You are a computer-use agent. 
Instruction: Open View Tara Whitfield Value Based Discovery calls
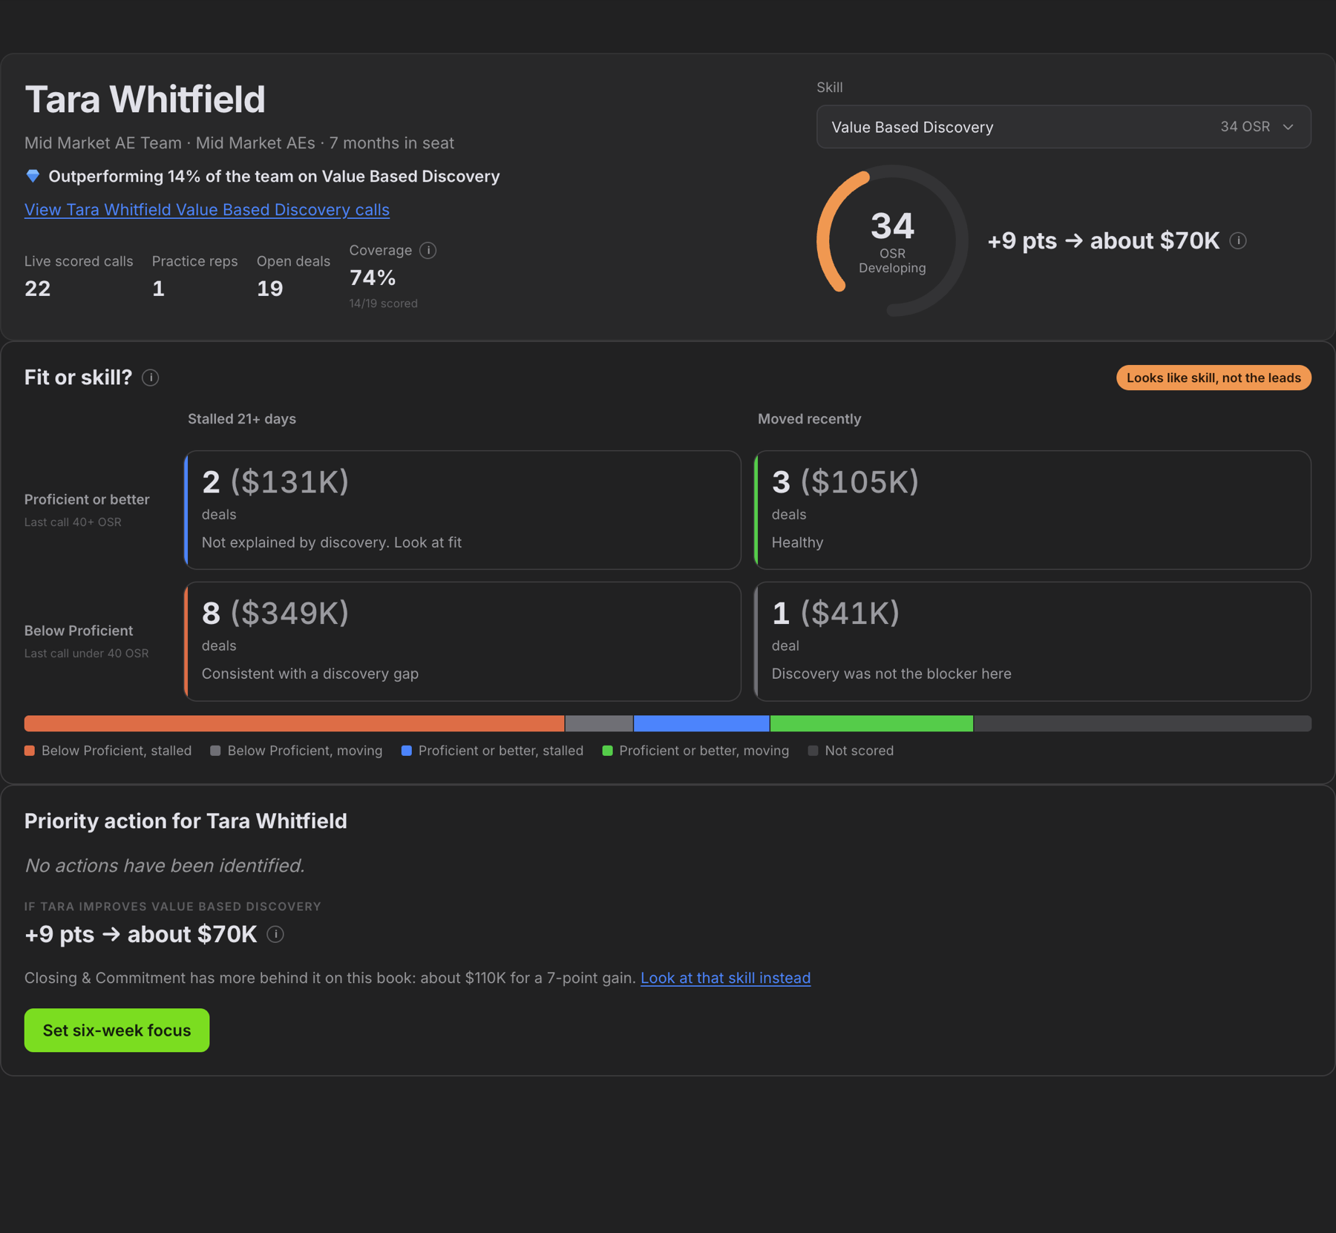pyautogui.click(x=207, y=210)
